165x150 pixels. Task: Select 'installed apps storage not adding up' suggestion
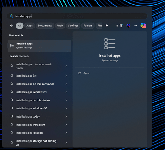pos(39,143)
